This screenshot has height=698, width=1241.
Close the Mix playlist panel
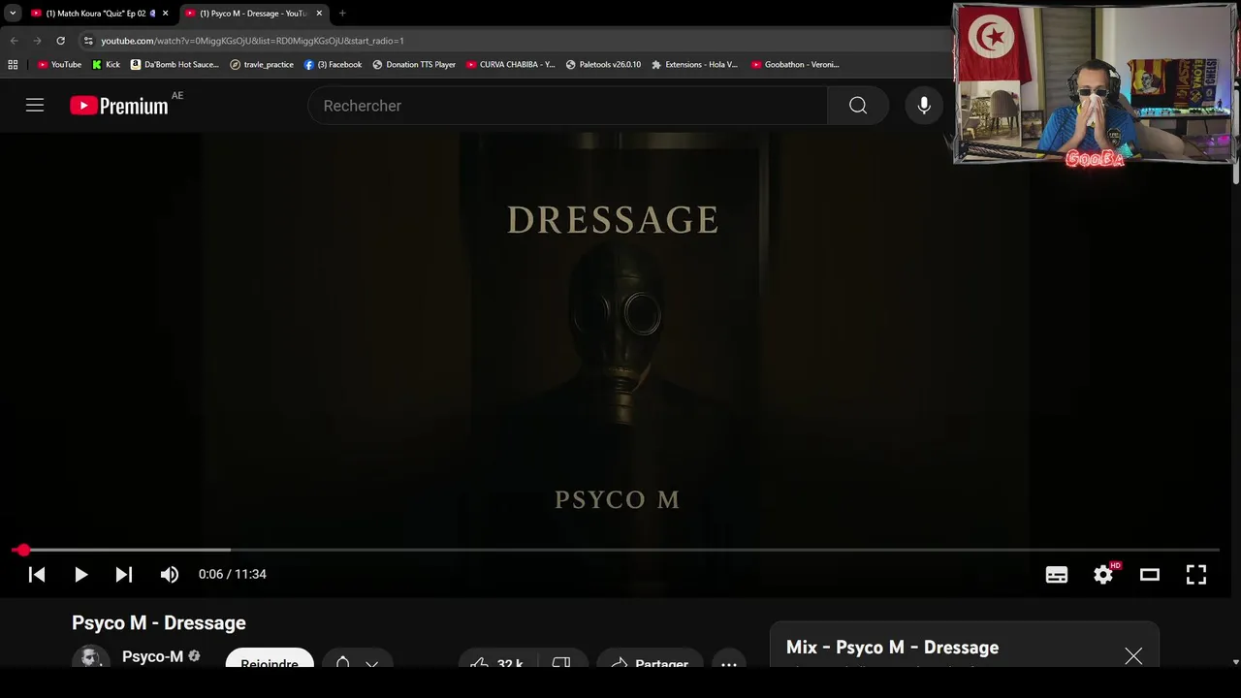(1133, 656)
